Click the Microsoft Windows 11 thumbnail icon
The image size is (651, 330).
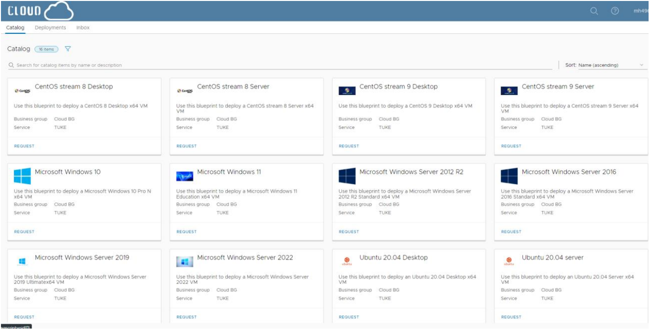tap(185, 177)
